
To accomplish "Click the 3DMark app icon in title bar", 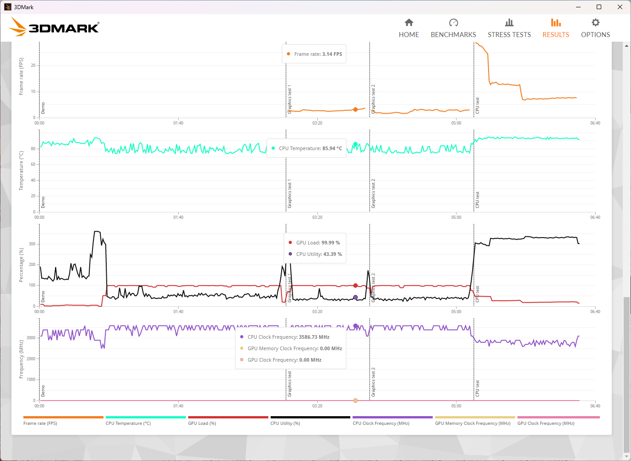I will [7, 7].
